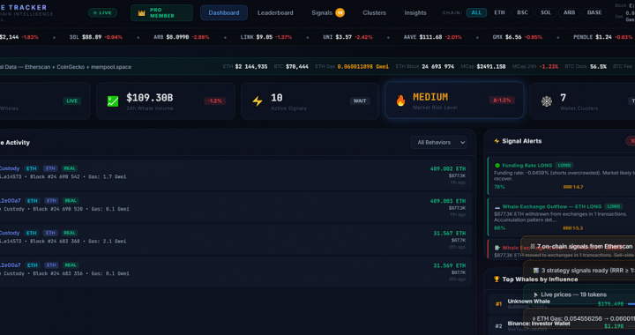Click the UNI $3.57 ticker item
The width and height of the screenshot is (635, 335).
pos(347,37)
